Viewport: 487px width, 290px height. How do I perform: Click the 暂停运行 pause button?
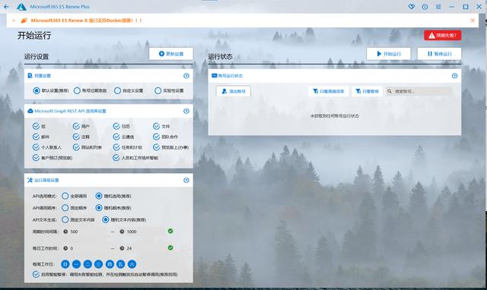tap(439, 54)
